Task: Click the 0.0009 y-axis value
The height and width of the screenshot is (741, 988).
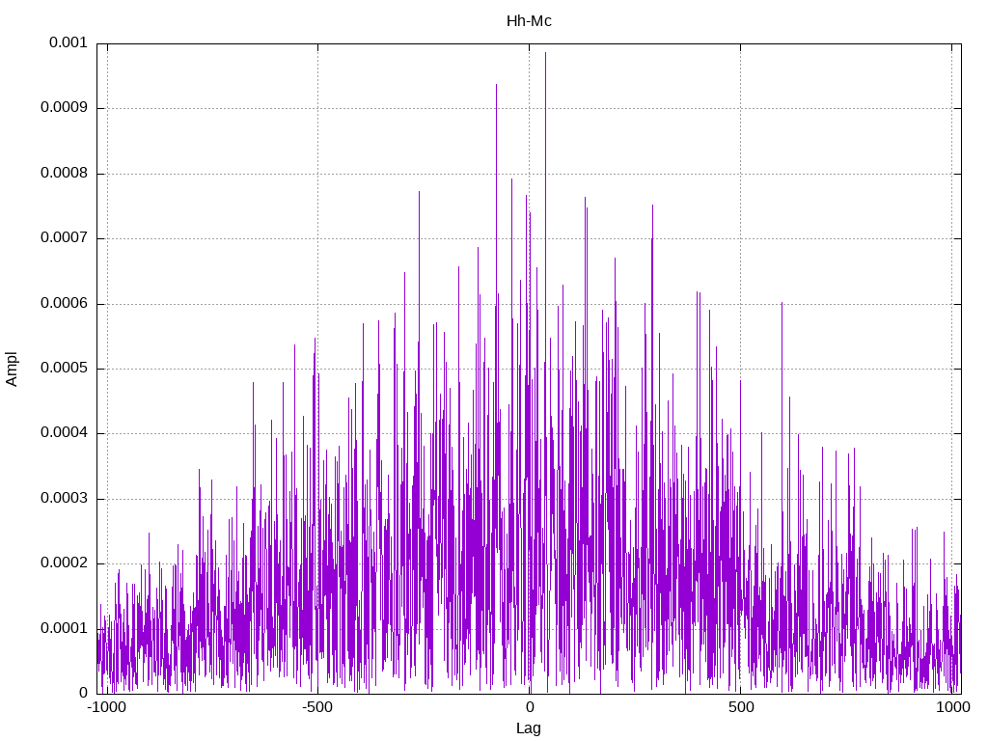Action: click(64, 108)
